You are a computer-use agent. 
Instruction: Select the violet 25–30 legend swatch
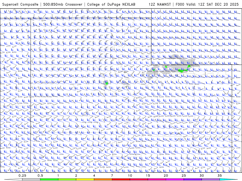[x=193, y=179]
